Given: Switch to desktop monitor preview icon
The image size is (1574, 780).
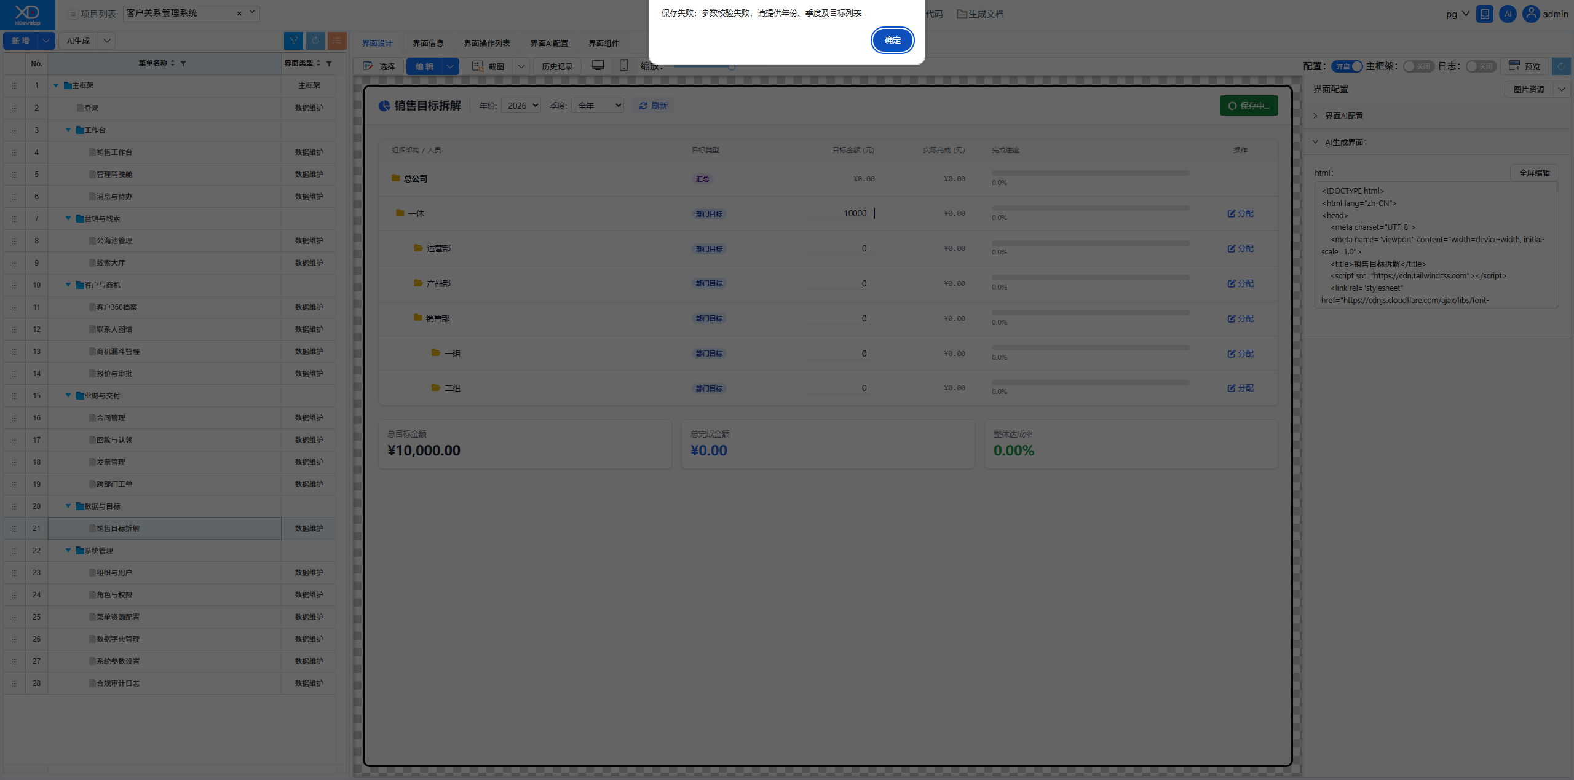Looking at the screenshot, I should [x=598, y=65].
